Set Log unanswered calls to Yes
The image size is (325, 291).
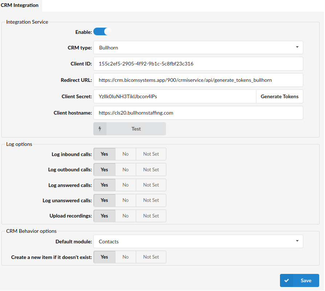point(105,200)
